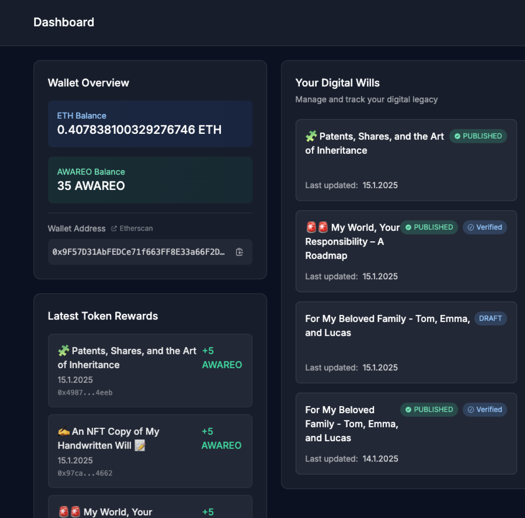Open the draft For My Beloved Family will
The width and height of the screenshot is (525, 518).
click(x=406, y=342)
